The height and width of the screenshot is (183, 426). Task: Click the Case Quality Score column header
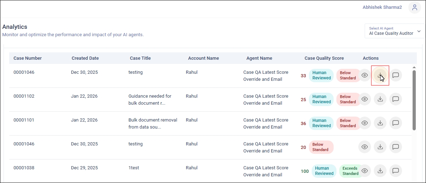tap(324, 58)
